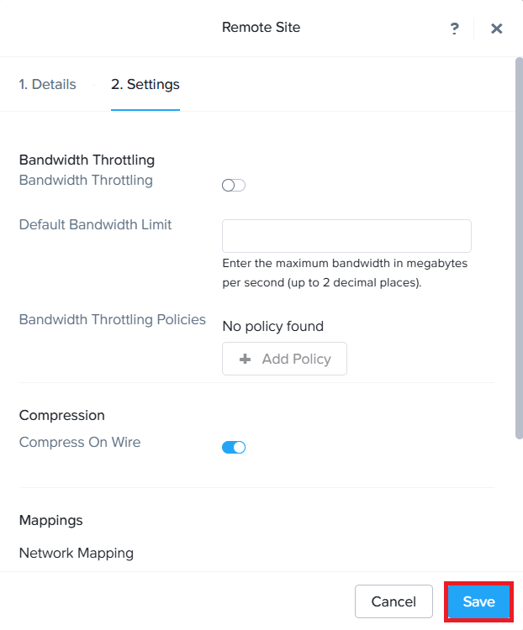This screenshot has height=630, width=523.
Task: Enable the Bandwidth Throttling toggle
Action: coord(233,186)
